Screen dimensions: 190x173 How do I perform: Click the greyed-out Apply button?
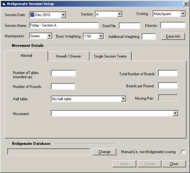(124, 164)
